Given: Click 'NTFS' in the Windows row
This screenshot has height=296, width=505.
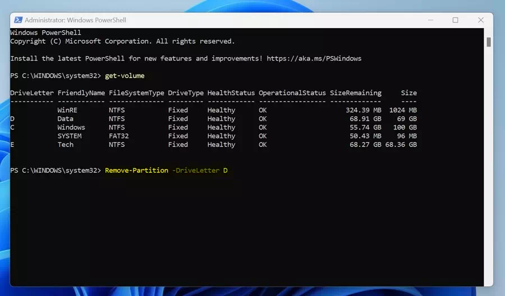Looking at the screenshot, I should click(x=117, y=127).
